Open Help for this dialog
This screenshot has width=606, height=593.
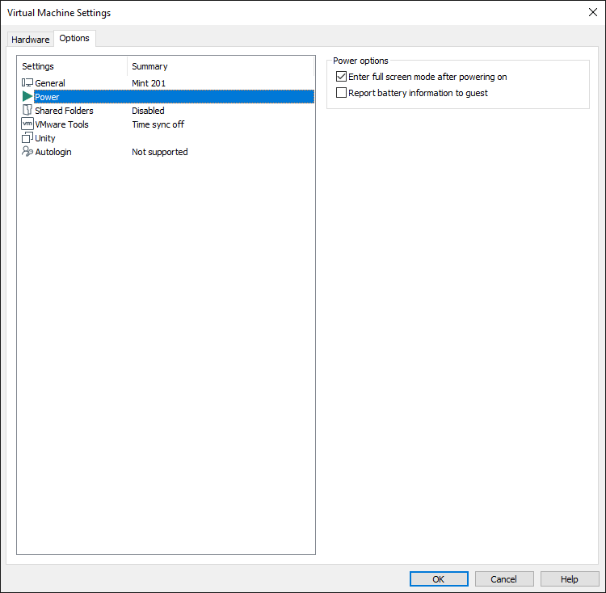coord(570,578)
